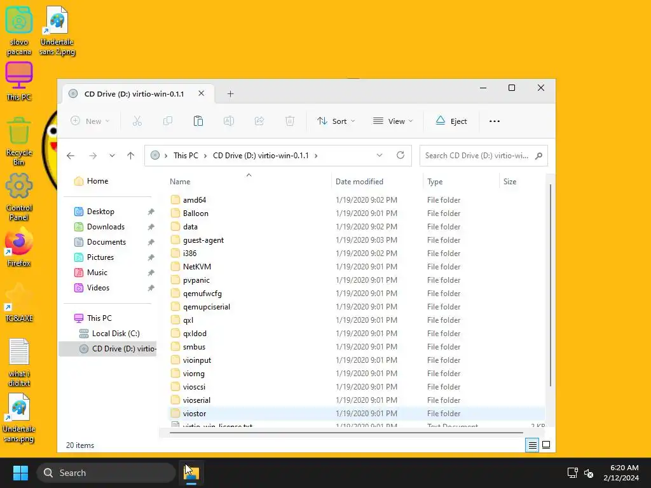This screenshot has height=488, width=651.
Task: Open Music in the navigation pane
Action: pos(97,273)
